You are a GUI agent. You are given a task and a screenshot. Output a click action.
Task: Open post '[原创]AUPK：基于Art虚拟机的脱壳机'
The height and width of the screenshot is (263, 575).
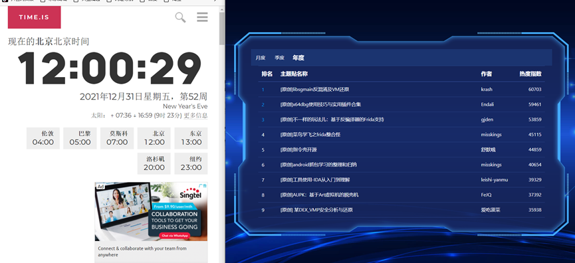click(x=319, y=195)
